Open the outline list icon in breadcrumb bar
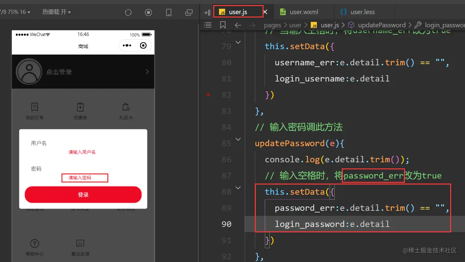Screen dimensions: 465x262 tap(208, 25)
